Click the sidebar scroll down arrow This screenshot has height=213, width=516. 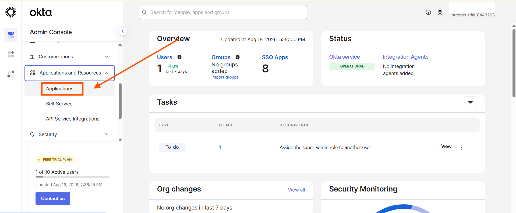tap(120, 140)
